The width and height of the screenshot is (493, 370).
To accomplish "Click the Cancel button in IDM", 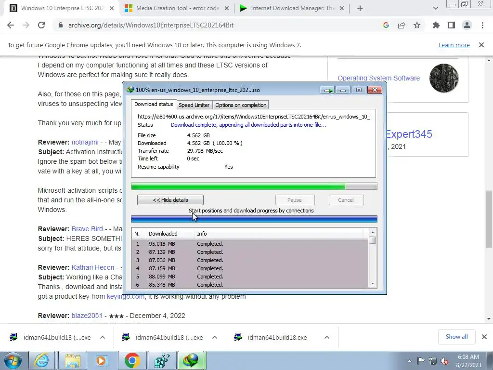I will click(346, 200).
